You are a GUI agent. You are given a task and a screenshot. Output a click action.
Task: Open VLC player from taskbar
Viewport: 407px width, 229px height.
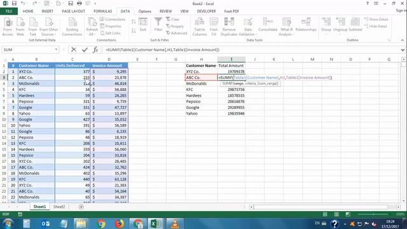(x=176, y=223)
